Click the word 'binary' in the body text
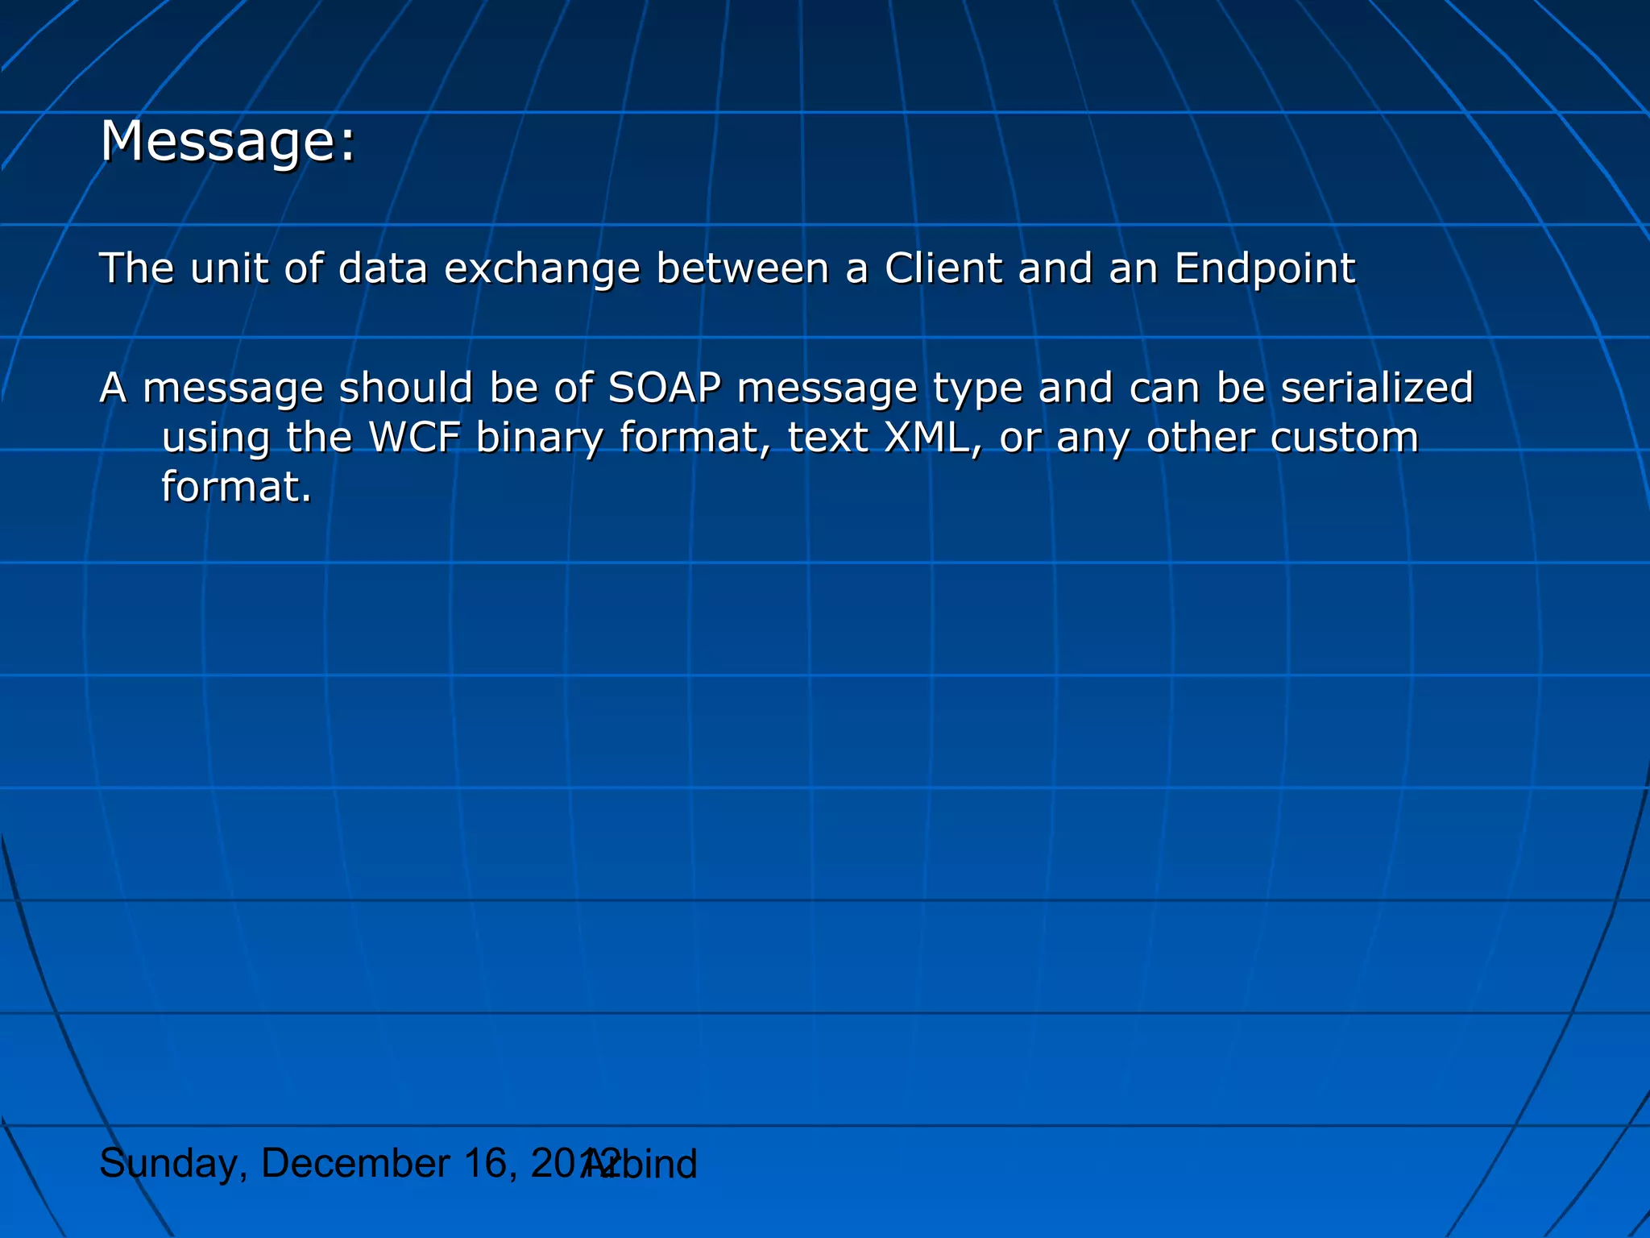1650x1238 pixels. pos(538,439)
